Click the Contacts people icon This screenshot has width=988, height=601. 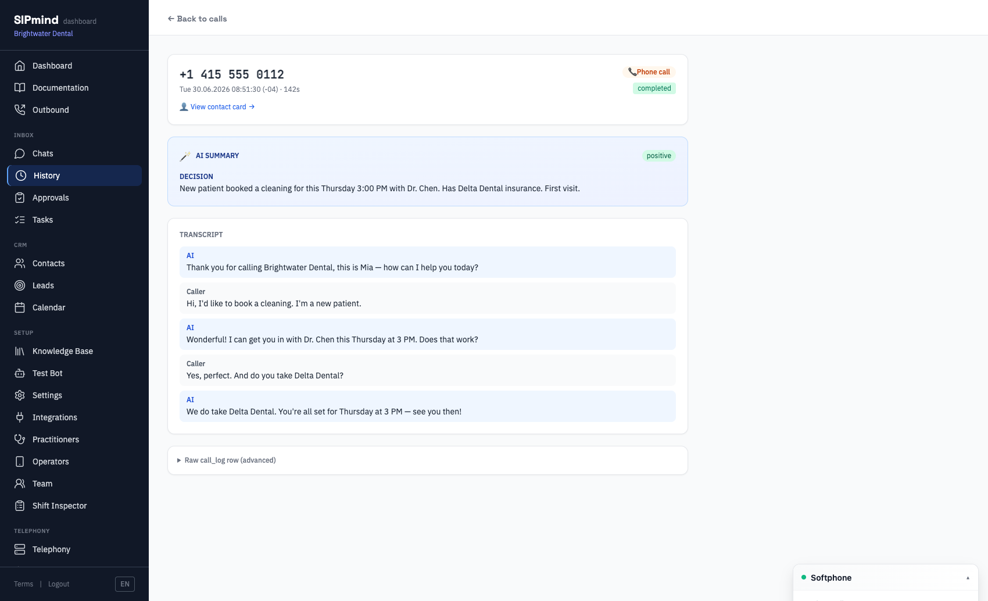tap(20, 263)
